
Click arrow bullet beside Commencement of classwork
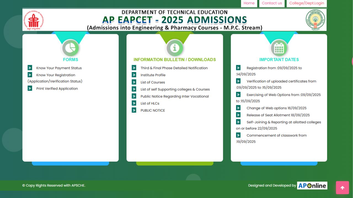point(238,135)
